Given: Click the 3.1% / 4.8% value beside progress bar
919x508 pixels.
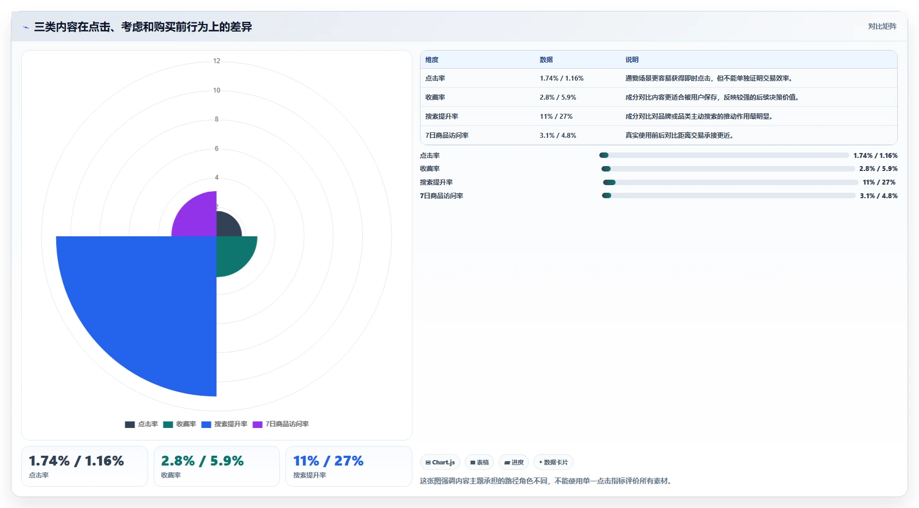Looking at the screenshot, I should 879,196.
